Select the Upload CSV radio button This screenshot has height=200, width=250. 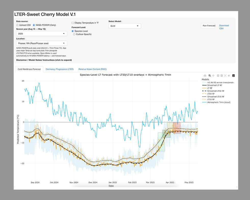[17, 25]
